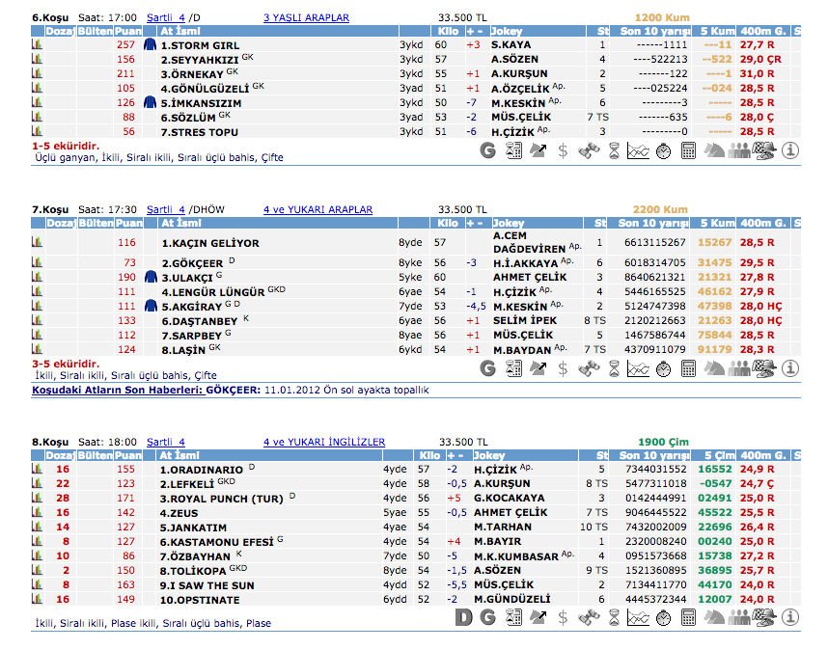Image resolution: width=828 pixels, height=650 pixels.
Task: Open the line chart icon in race 6 toolbar
Action: tap(638, 150)
